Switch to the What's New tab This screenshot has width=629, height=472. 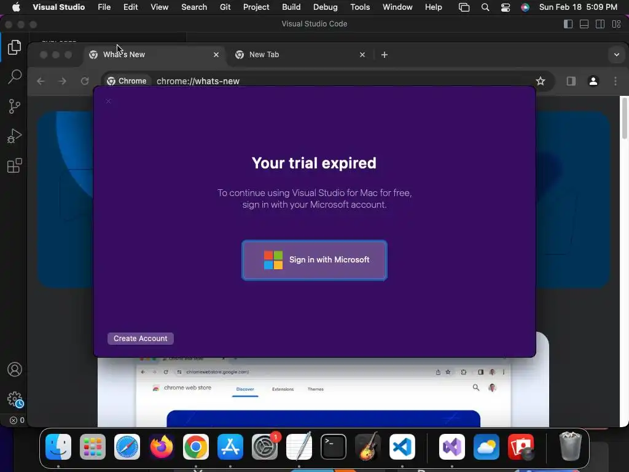click(x=154, y=55)
